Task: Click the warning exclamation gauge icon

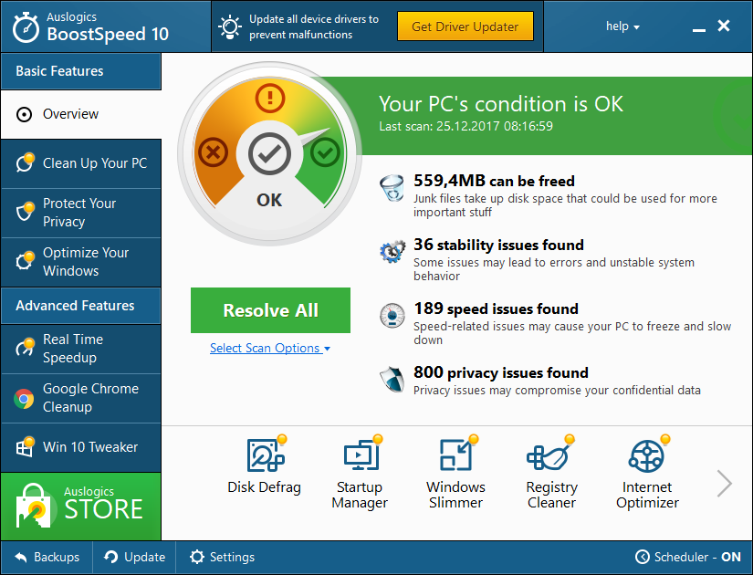Action: pos(270,99)
